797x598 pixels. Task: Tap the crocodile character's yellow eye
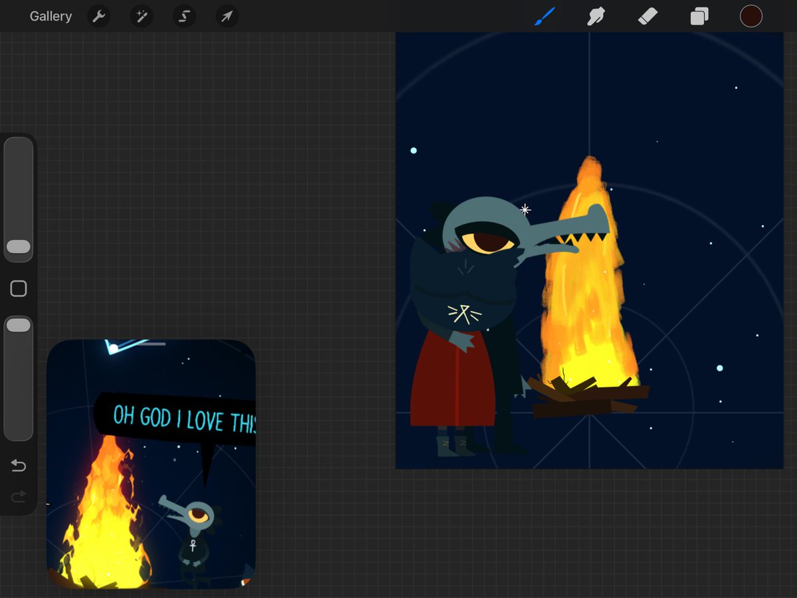point(489,241)
